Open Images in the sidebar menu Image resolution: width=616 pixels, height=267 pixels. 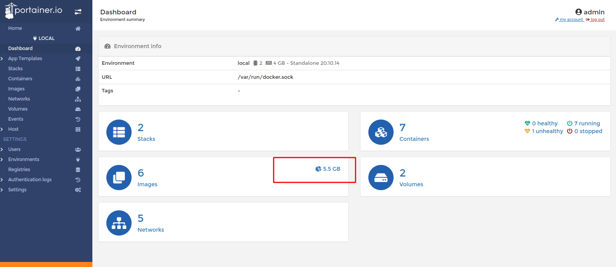(16, 89)
